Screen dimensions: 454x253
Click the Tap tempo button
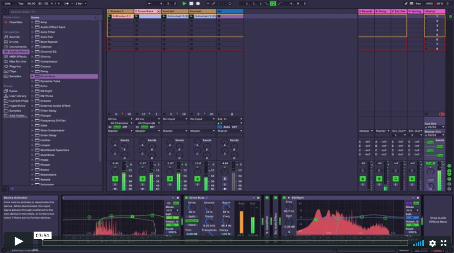21,4
